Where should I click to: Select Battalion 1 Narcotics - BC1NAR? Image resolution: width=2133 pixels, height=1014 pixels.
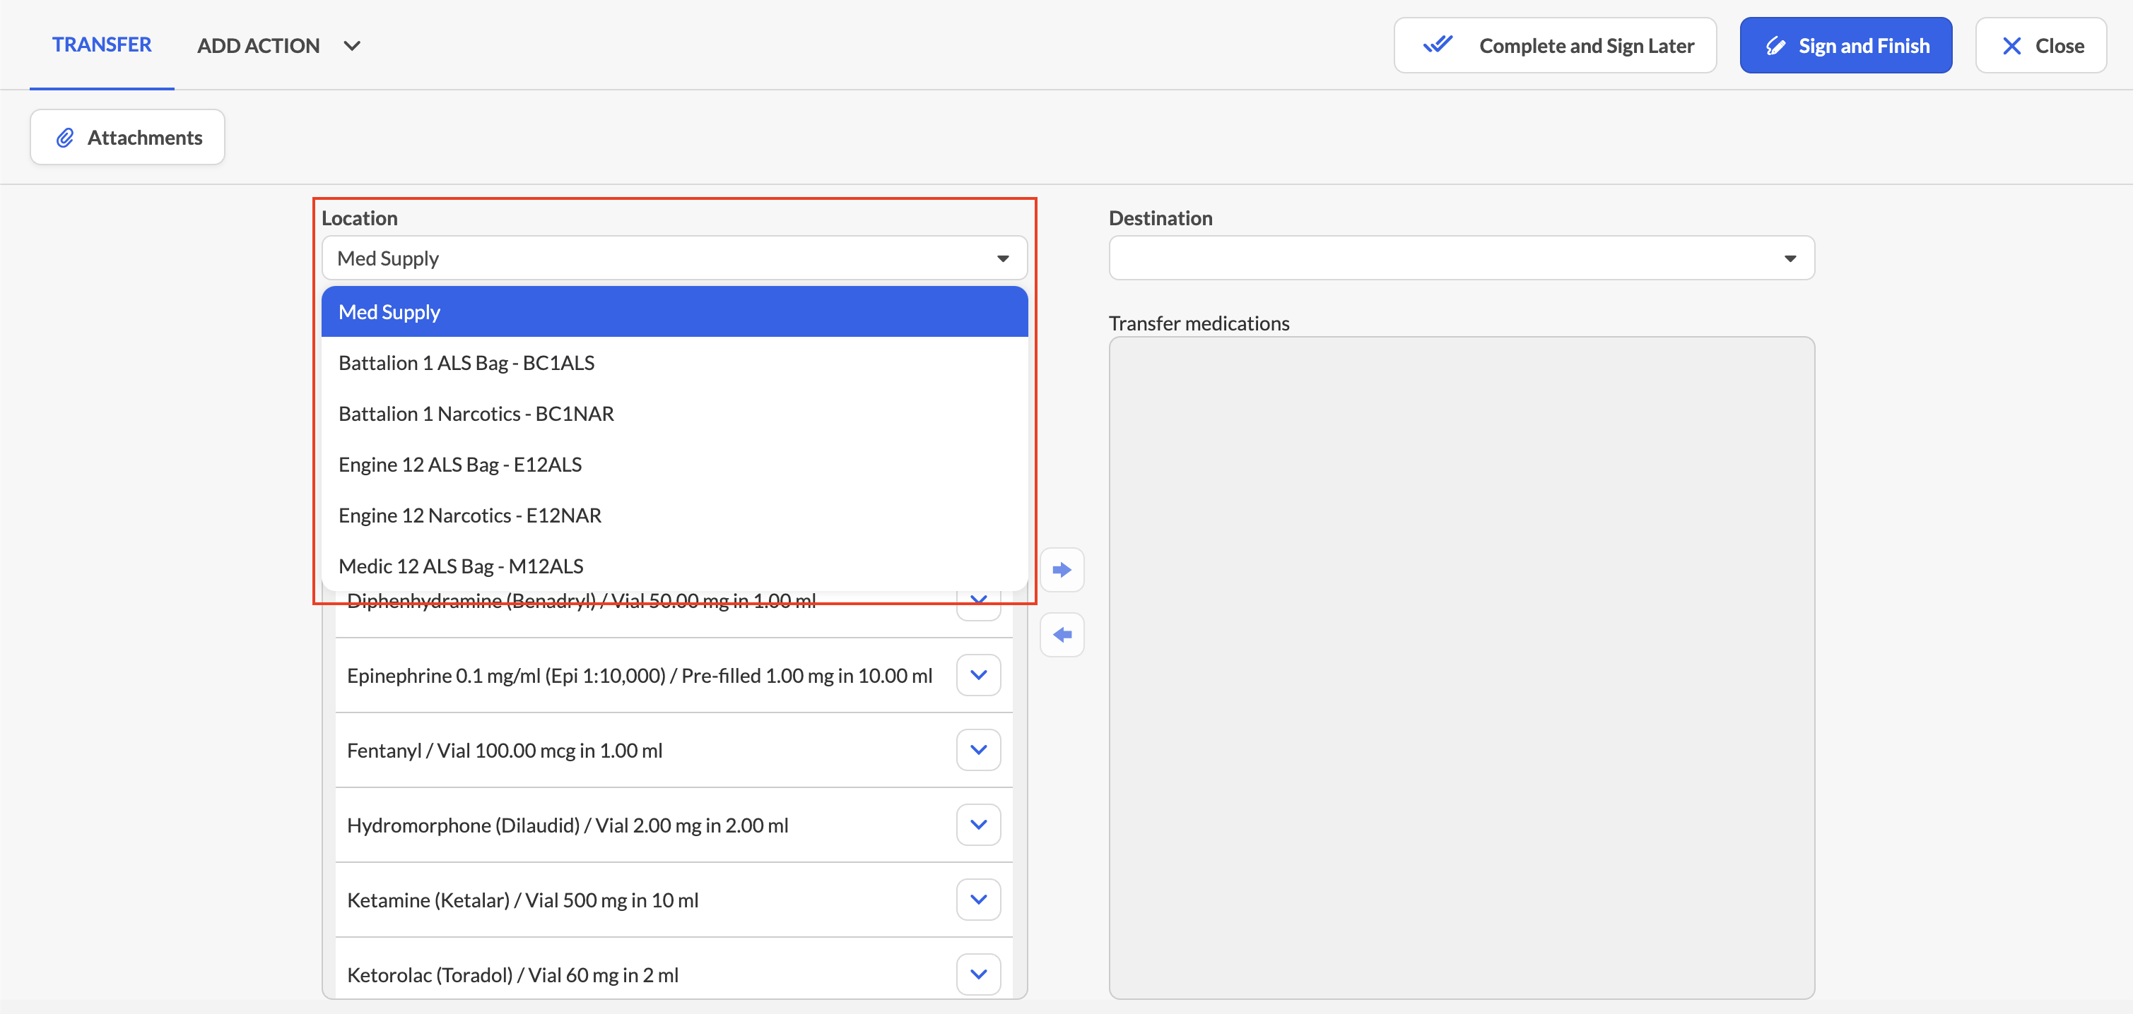point(674,414)
